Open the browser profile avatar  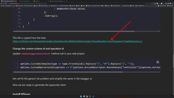(170, 4)
